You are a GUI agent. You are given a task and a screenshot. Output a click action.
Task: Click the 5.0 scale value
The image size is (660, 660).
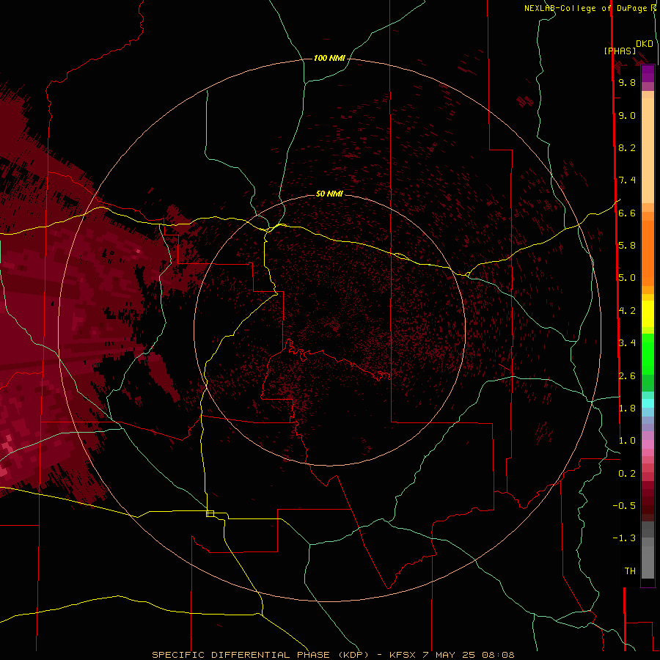tap(627, 278)
